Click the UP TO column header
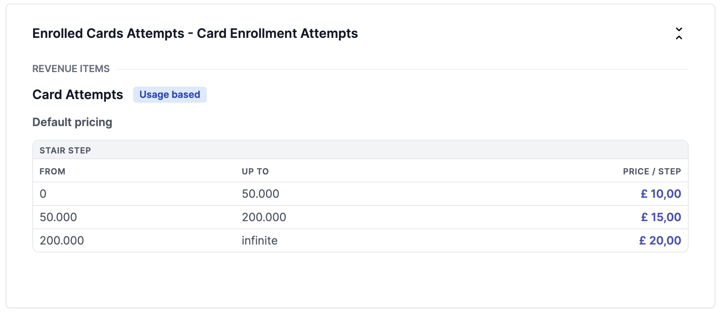This screenshot has width=725, height=315. (255, 171)
